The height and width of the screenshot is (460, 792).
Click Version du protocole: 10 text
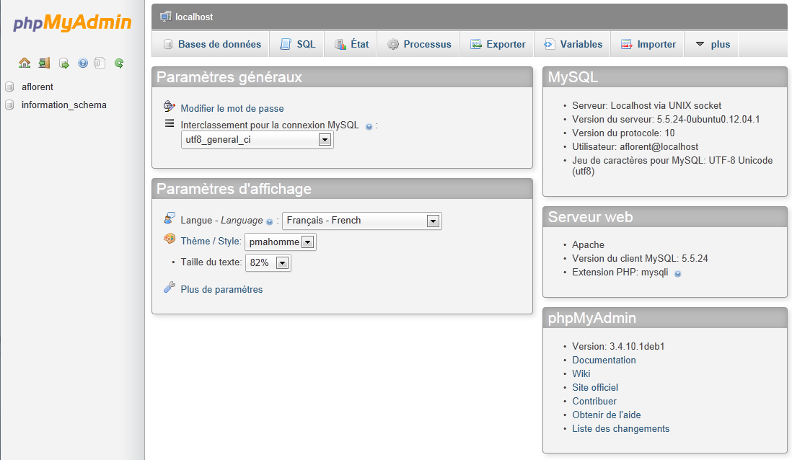pos(623,133)
